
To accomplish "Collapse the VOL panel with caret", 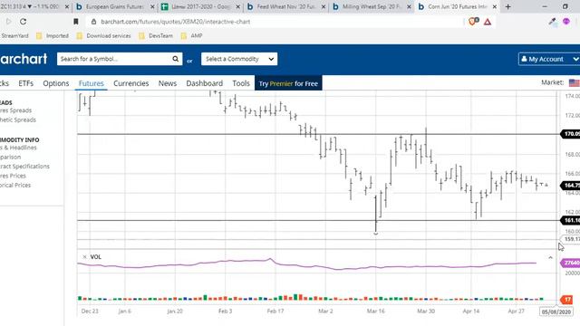I will [550, 257].
